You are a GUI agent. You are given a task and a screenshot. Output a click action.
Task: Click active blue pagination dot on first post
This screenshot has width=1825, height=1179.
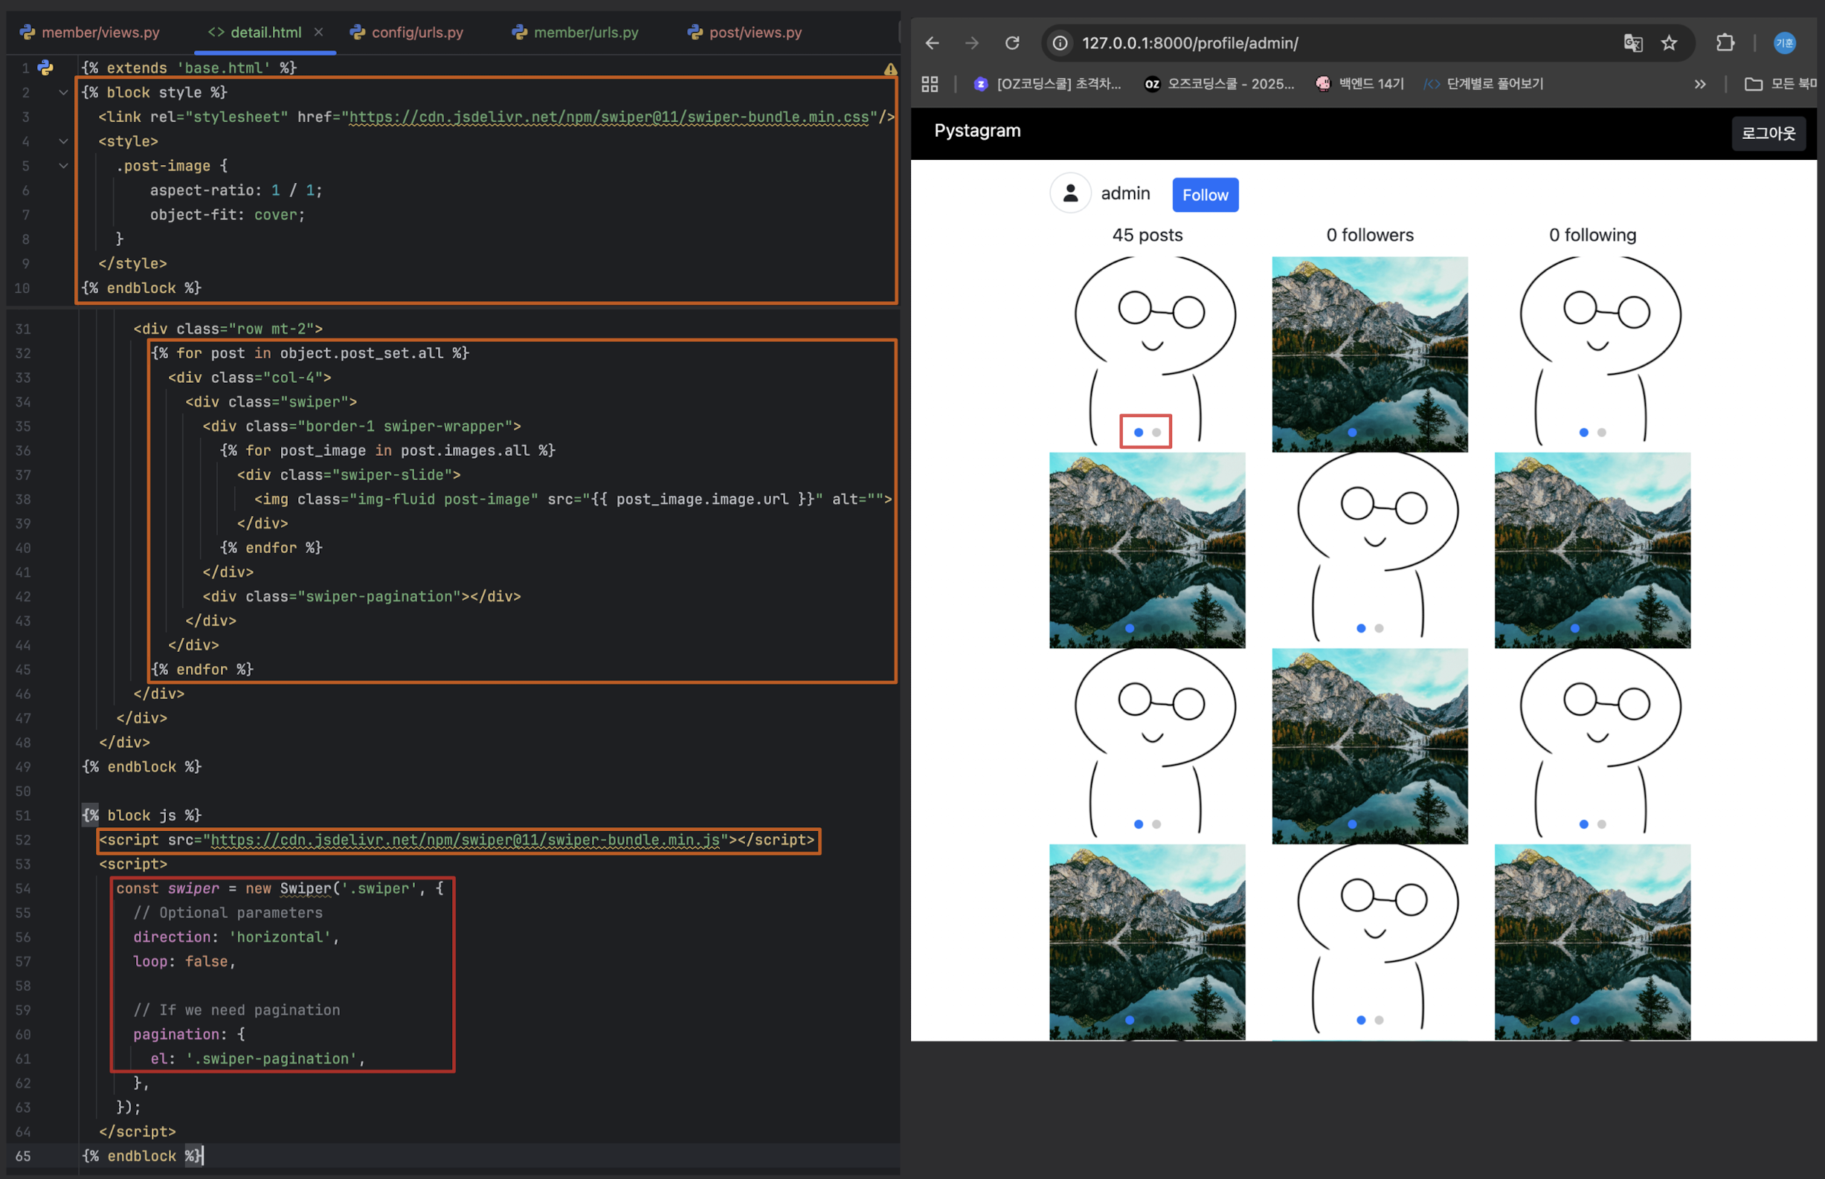click(1138, 433)
